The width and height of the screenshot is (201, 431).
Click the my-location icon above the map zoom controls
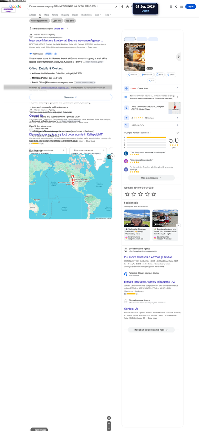tap(109, 418)
